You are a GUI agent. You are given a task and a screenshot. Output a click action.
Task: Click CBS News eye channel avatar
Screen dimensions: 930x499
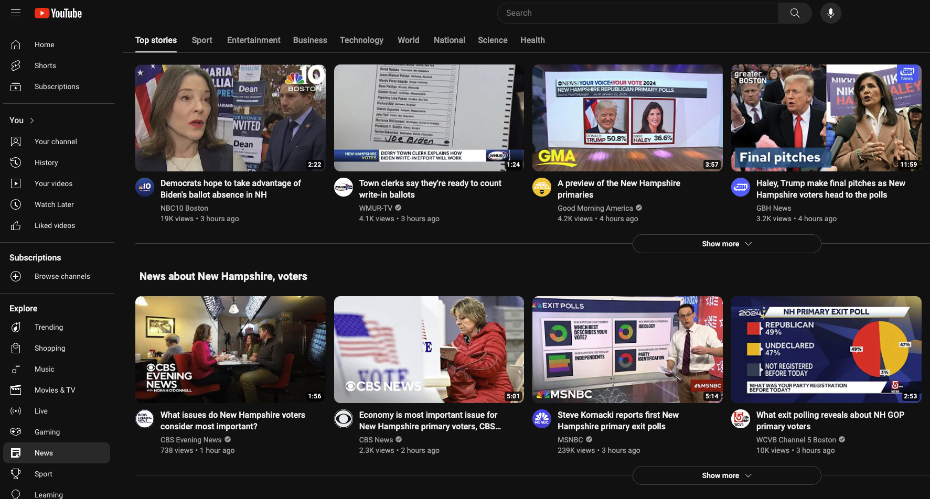[x=344, y=419]
